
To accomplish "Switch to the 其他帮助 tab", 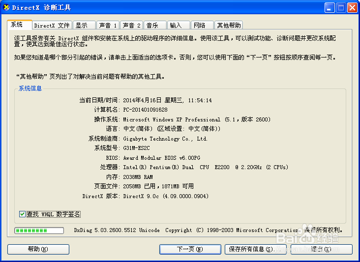I will click(x=229, y=25).
